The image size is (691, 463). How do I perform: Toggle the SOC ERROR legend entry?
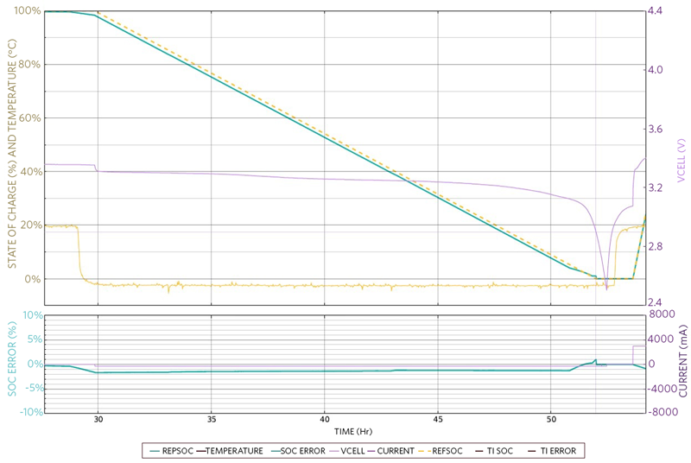[x=297, y=451]
